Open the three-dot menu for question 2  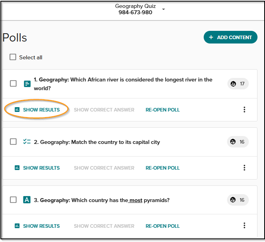[244, 168]
